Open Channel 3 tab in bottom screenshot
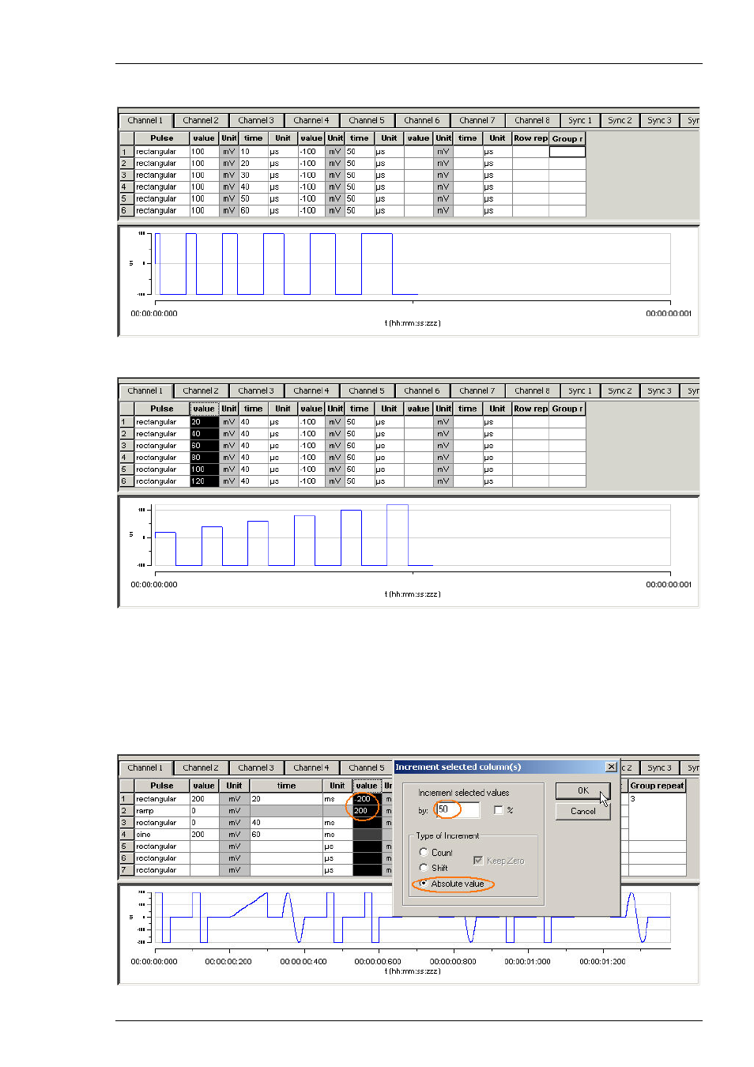The image size is (754, 1067). pyautogui.click(x=256, y=768)
